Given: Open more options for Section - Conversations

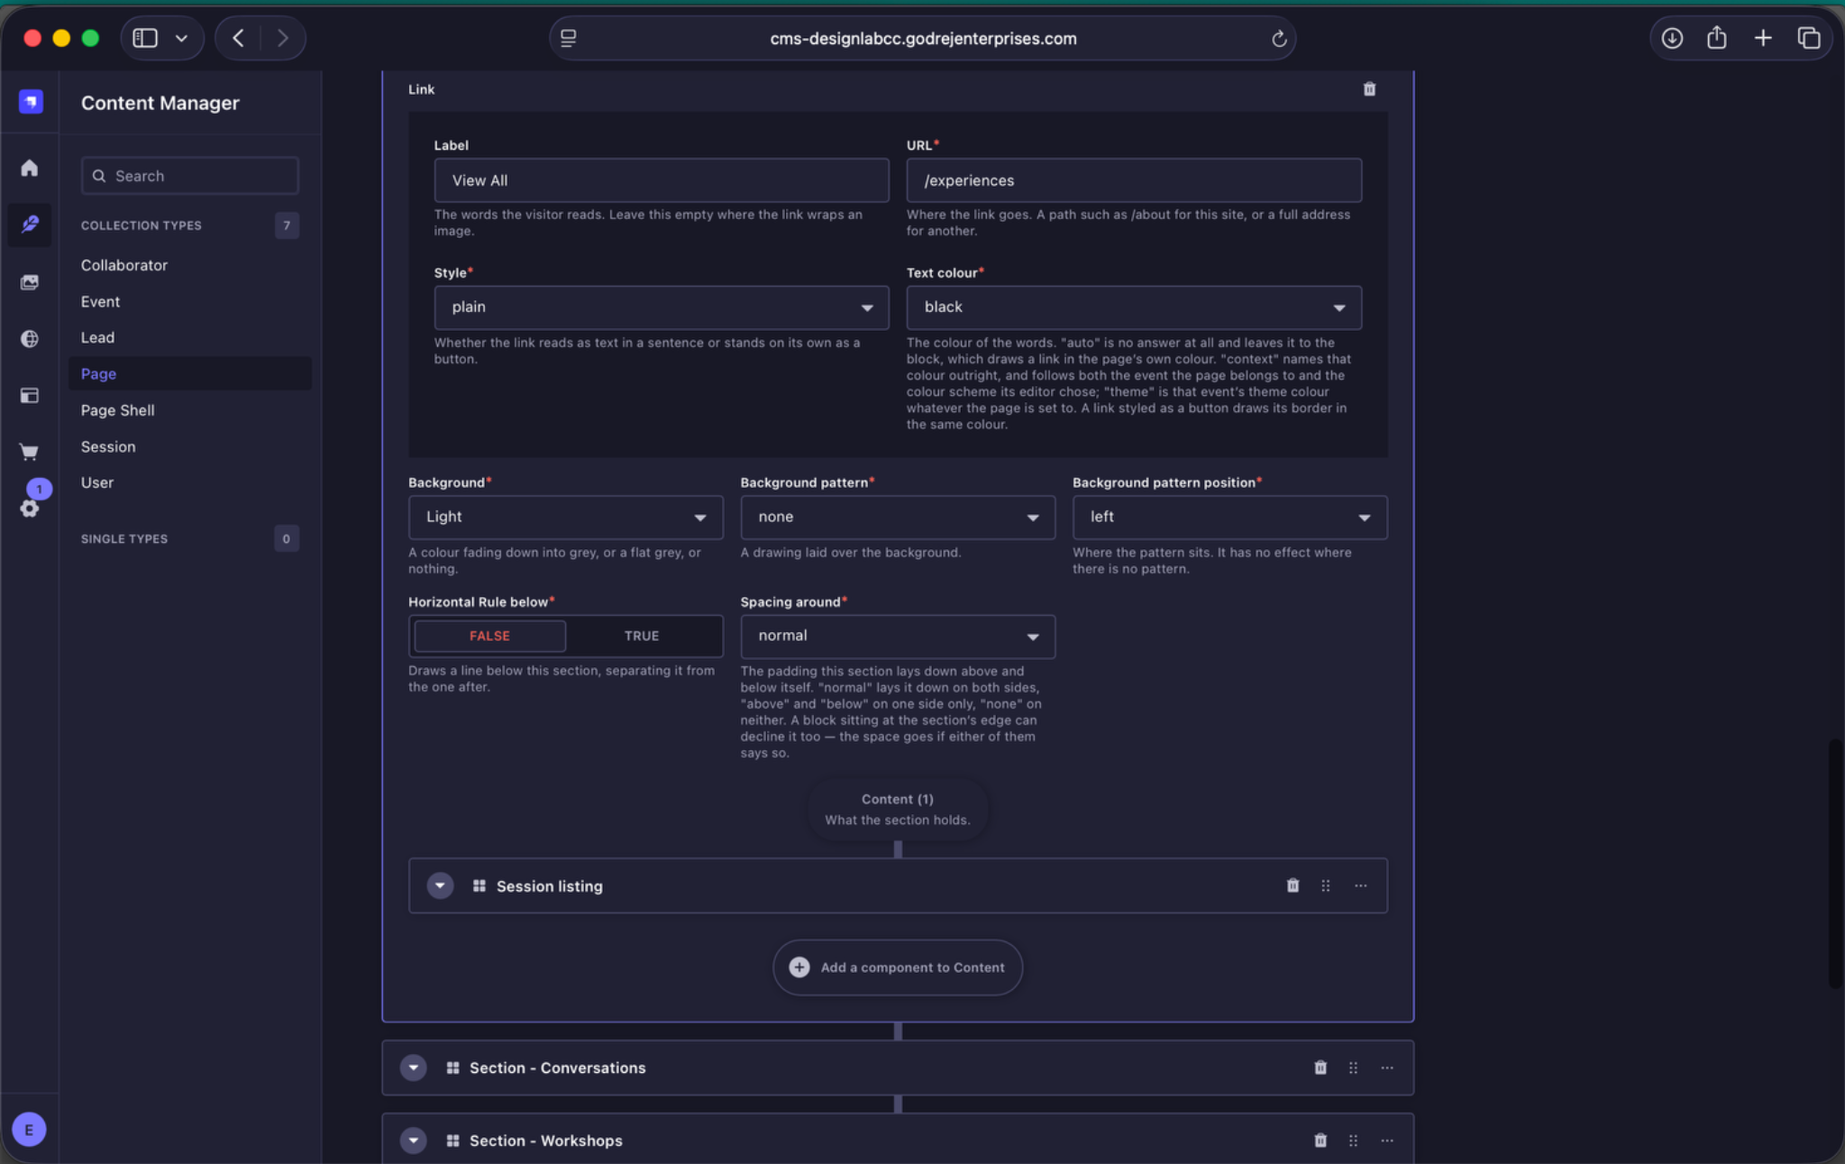Looking at the screenshot, I should (1387, 1068).
